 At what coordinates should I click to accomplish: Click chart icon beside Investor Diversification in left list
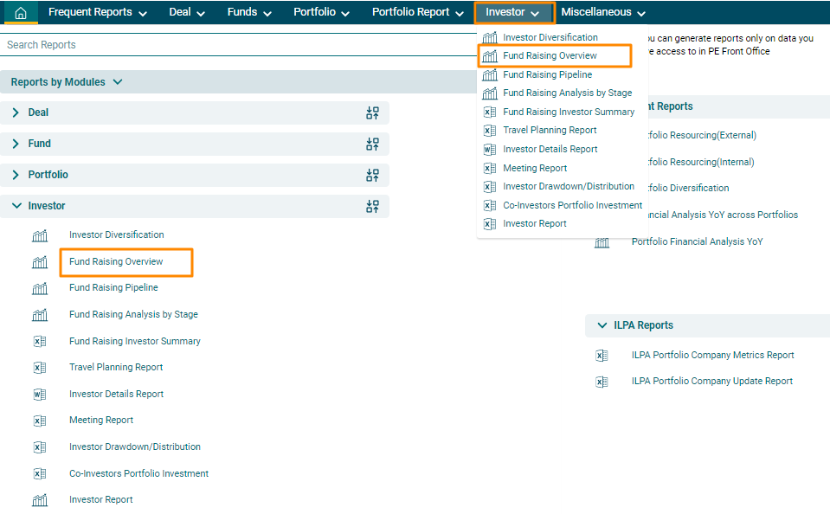coord(40,235)
